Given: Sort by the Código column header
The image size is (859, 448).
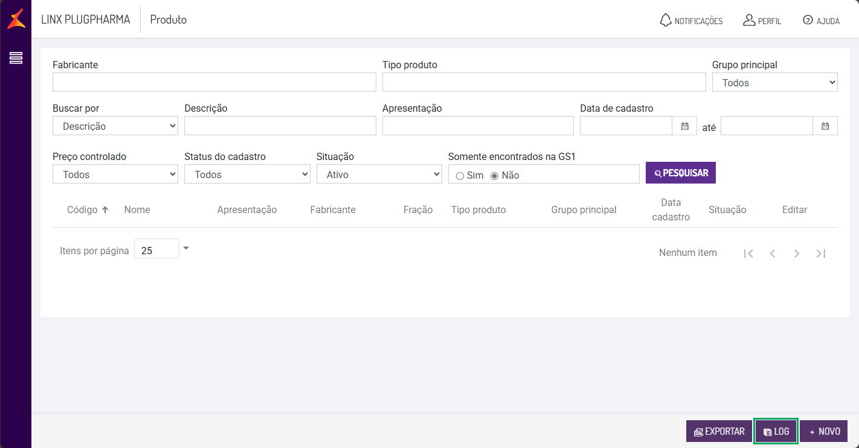Looking at the screenshot, I should click(87, 210).
